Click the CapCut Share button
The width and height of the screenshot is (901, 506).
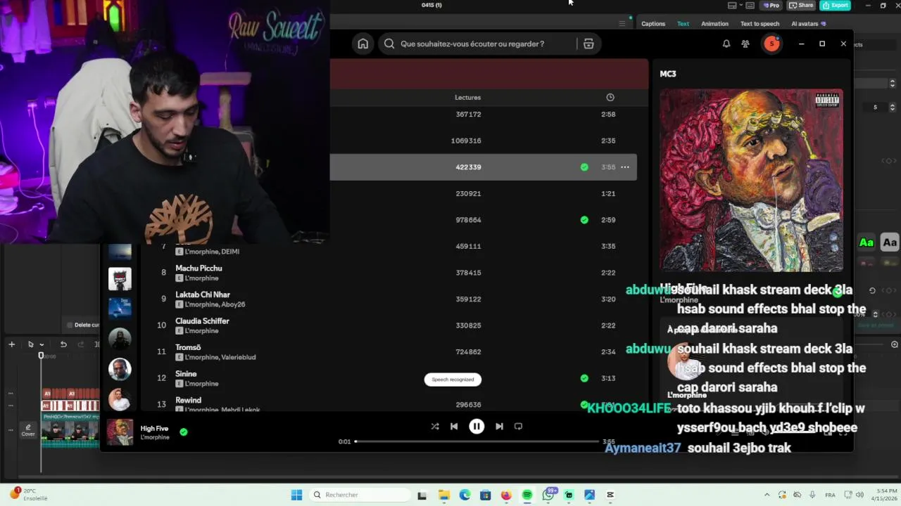click(801, 5)
